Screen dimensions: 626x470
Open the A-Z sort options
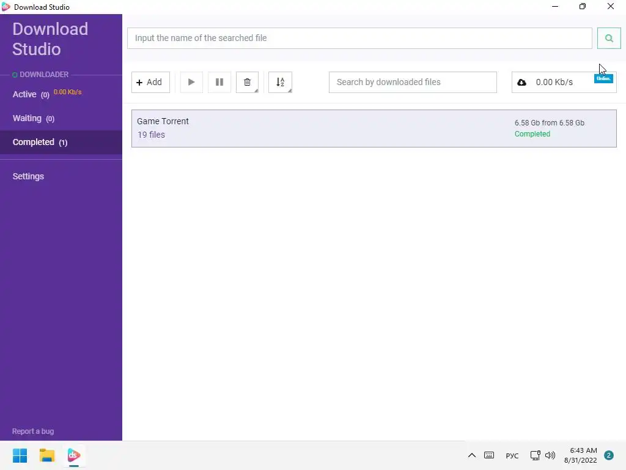(x=280, y=83)
